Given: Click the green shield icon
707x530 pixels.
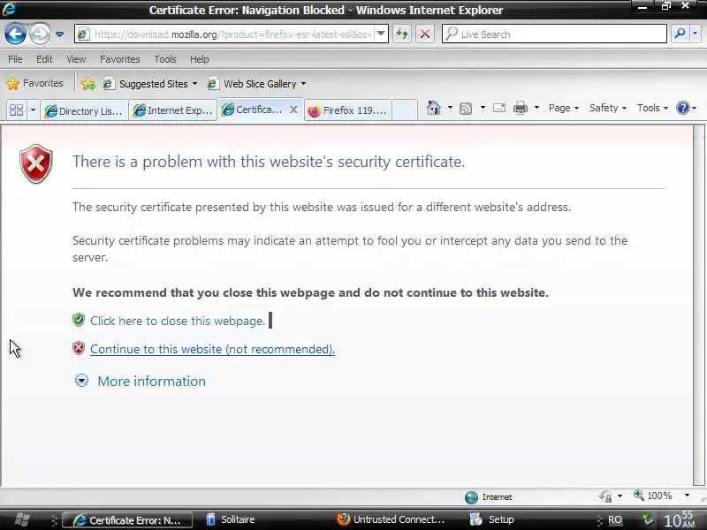Looking at the screenshot, I should tap(79, 320).
